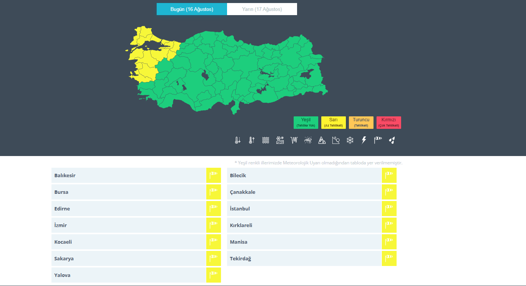This screenshot has width=526, height=286.
Task: Click the avalanche mountain icon
Action: 322,141
